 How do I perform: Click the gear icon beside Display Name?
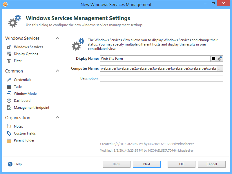click(220, 59)
